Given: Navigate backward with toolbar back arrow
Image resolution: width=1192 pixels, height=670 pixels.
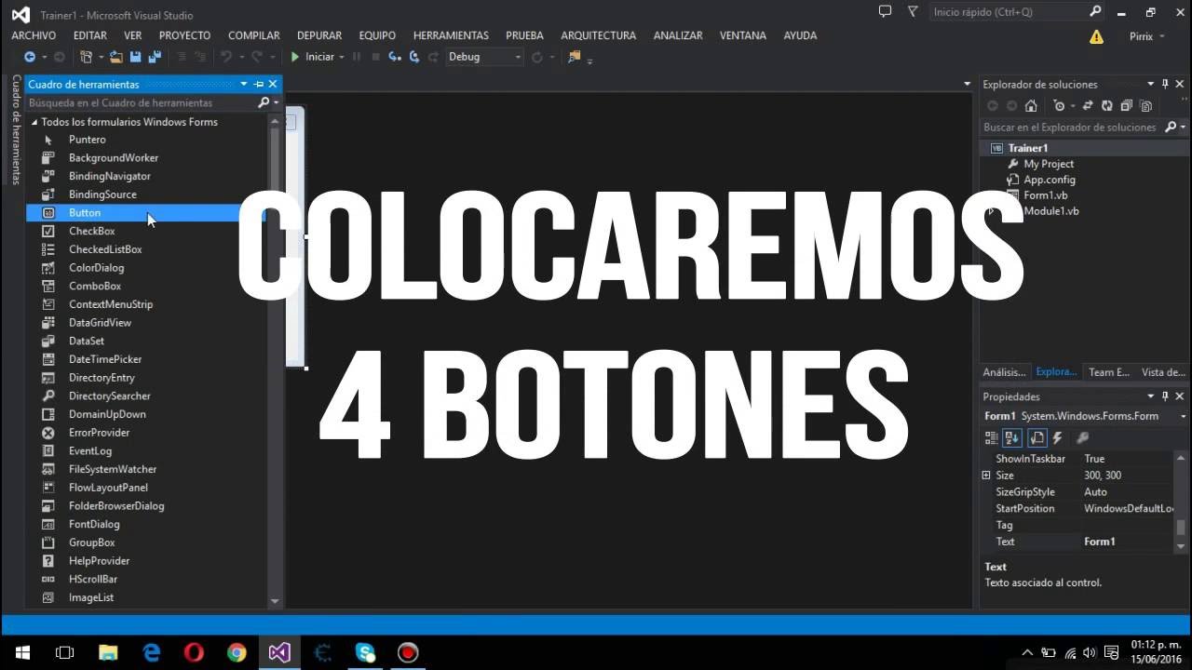Looking at the screenshot, I should coord(30,57).
